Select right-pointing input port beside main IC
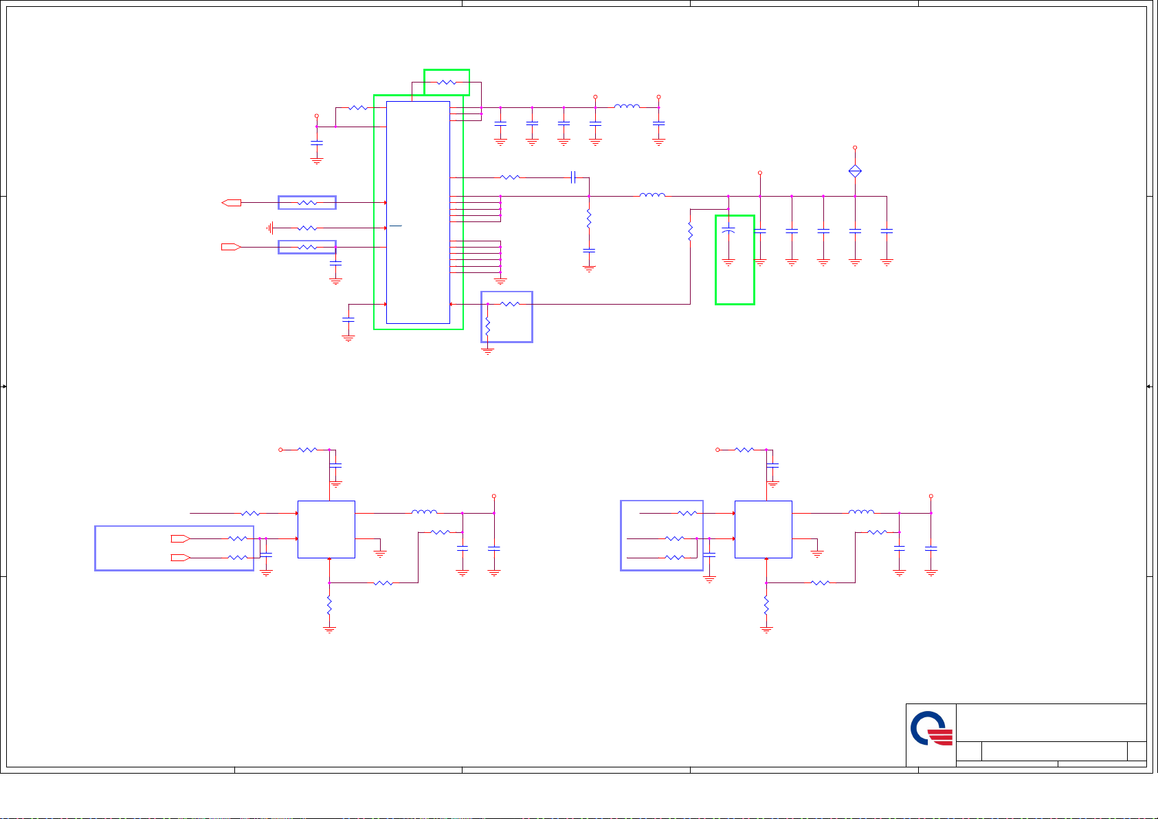 [232, 247]
